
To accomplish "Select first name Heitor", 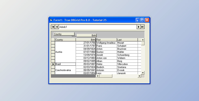I will tap(106, 64).
